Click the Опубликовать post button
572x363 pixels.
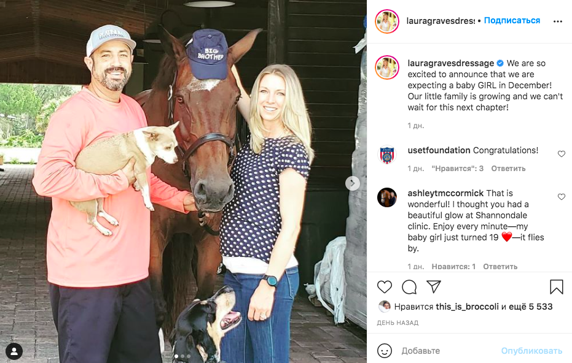coord(531,351)
